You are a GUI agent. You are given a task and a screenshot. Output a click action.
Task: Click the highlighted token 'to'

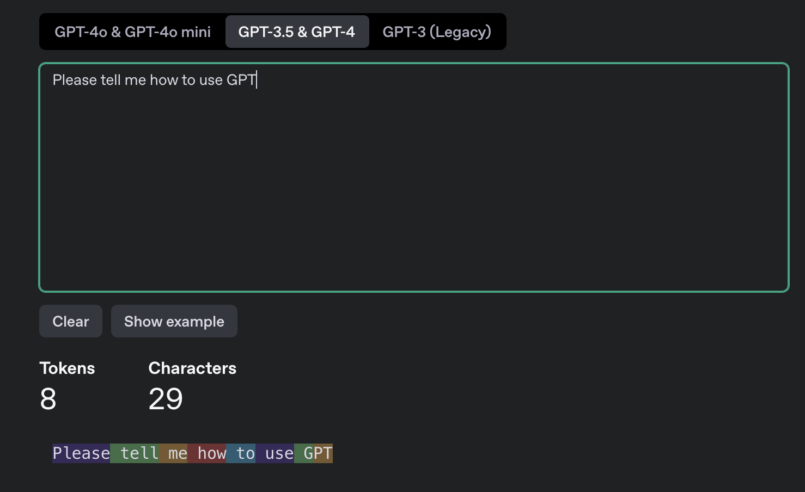point(241,453)
